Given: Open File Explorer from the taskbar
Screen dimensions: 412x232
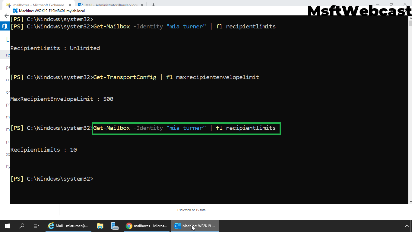Looking at the screenshot, I should pyautogui.click(x=100, y=226).
